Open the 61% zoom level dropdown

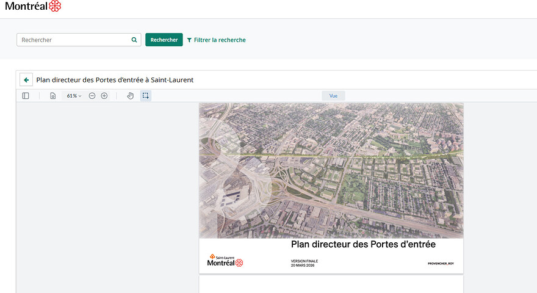[x=74, y=96]
